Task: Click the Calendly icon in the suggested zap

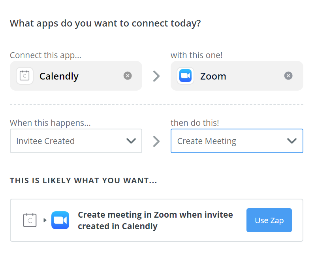Action: pyautogui.click(x=30, y=220)
